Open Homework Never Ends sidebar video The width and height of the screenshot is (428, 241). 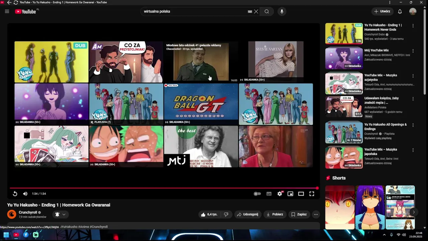coord(383,27)
